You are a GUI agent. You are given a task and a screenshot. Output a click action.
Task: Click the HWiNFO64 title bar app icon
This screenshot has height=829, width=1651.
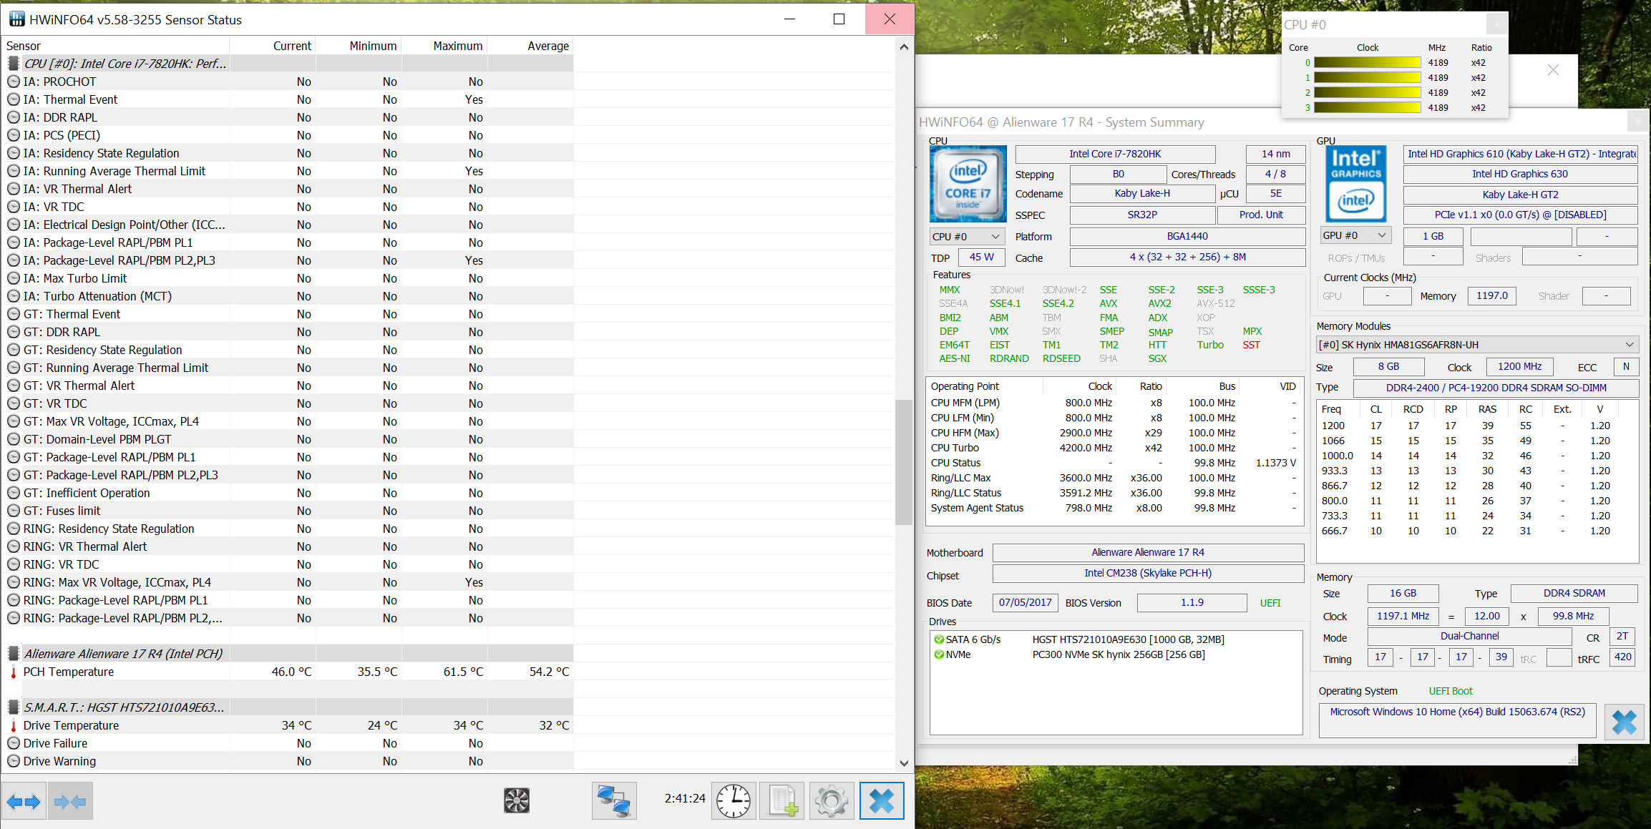pyautogui.click(x=16, y=19)
